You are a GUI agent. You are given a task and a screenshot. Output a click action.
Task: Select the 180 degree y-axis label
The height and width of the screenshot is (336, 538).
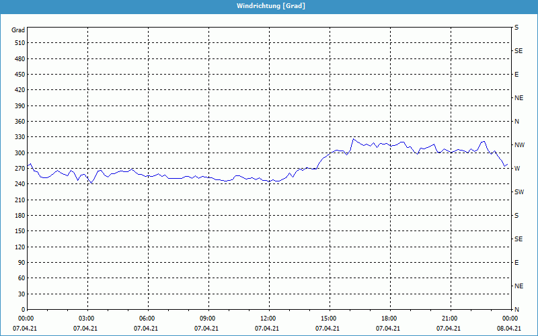[x=19, y=216]
